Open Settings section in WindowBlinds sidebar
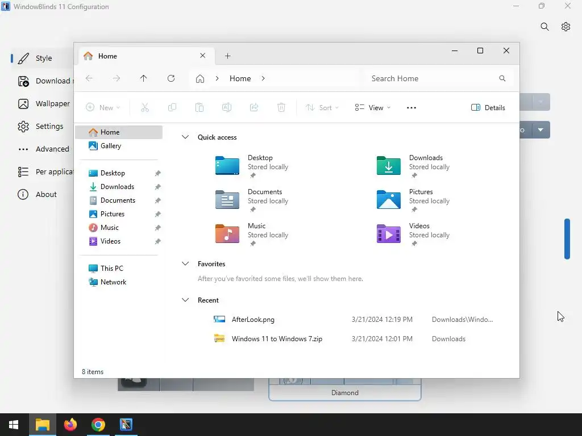 pyautogui.click(x=40, y=127)
